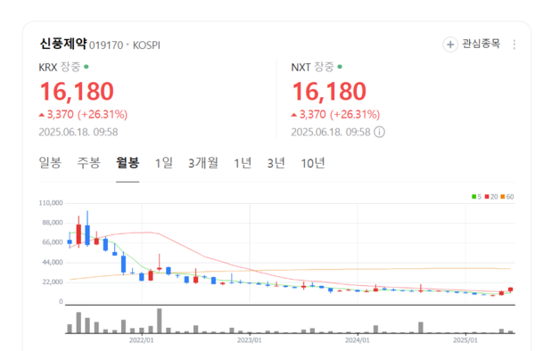This screenshot has height=351, width=535.
Task: Open the three-dot more options menu
Action: 514,45
